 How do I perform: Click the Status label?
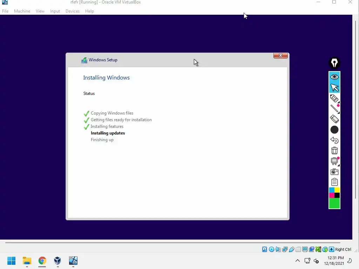click(x=89, y=93)
